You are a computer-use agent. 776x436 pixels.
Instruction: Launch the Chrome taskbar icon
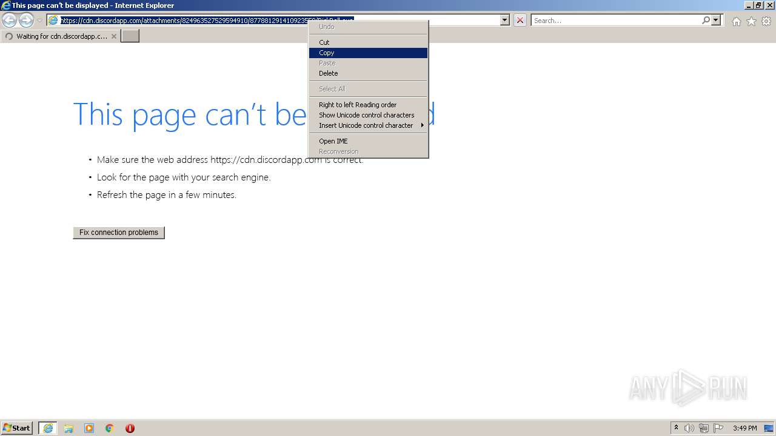(110, 428)
